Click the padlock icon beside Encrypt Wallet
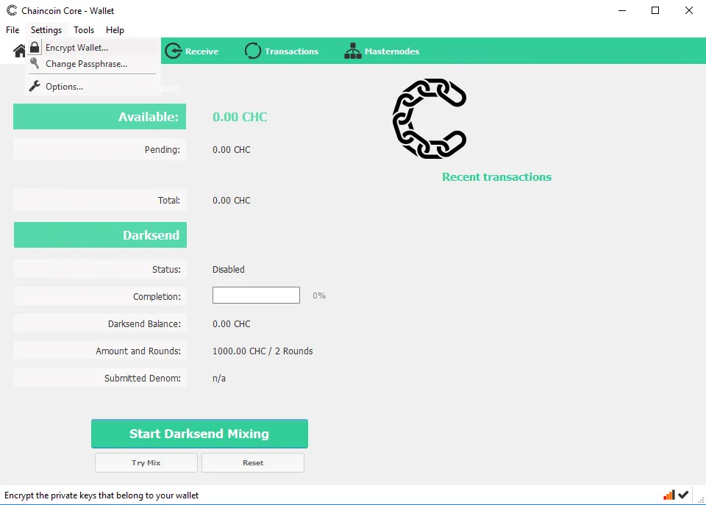 pyautogui.click(x=35, y=47)
